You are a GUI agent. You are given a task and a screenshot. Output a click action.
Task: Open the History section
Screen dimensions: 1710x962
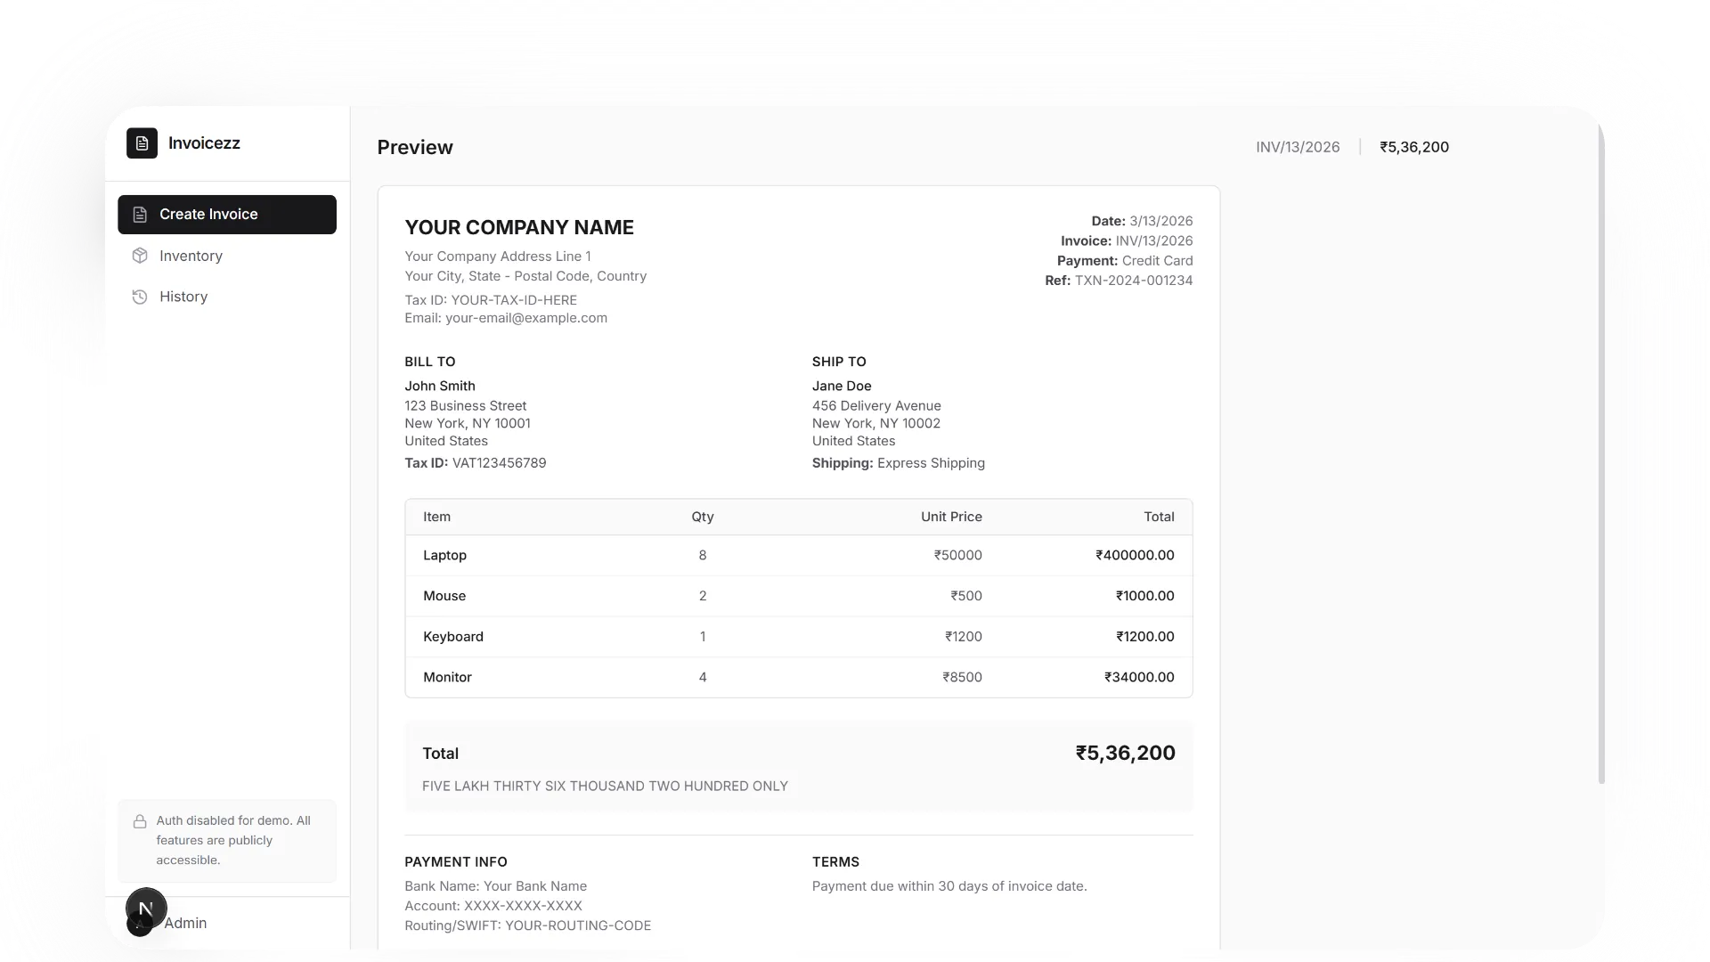click(183, 297)
